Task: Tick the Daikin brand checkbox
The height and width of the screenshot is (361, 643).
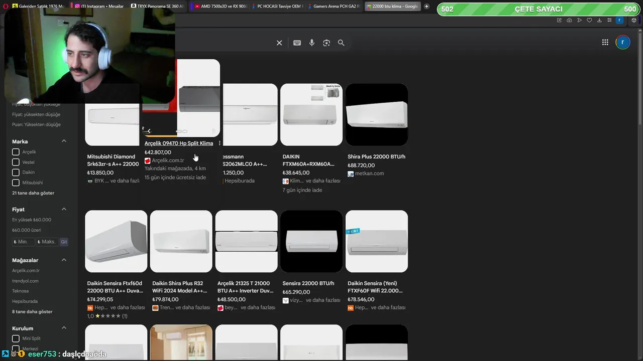Action: 16,172
